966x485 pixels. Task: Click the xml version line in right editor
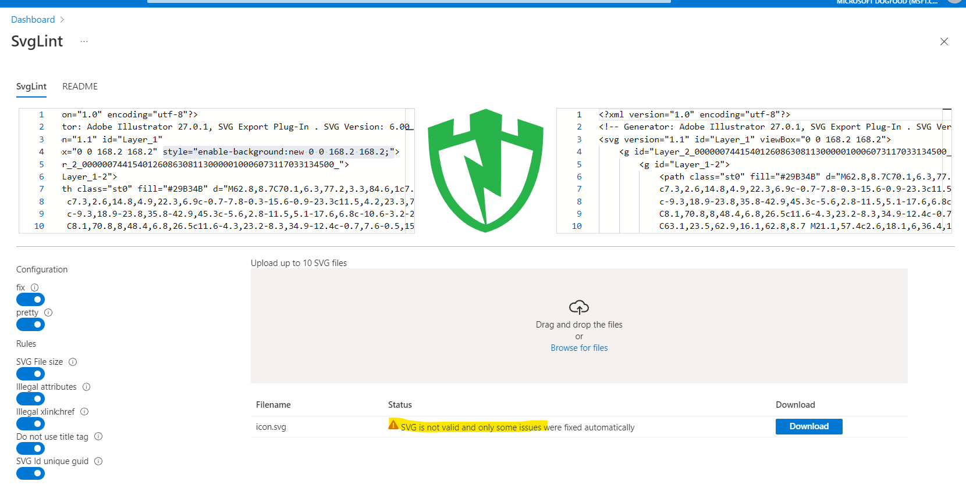(694, 114)
